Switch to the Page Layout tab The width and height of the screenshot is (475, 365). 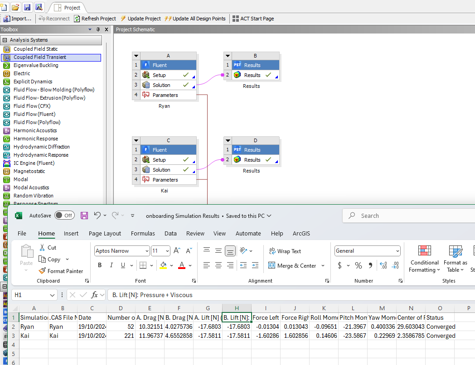pyautogui.click(x=105, y=233)
